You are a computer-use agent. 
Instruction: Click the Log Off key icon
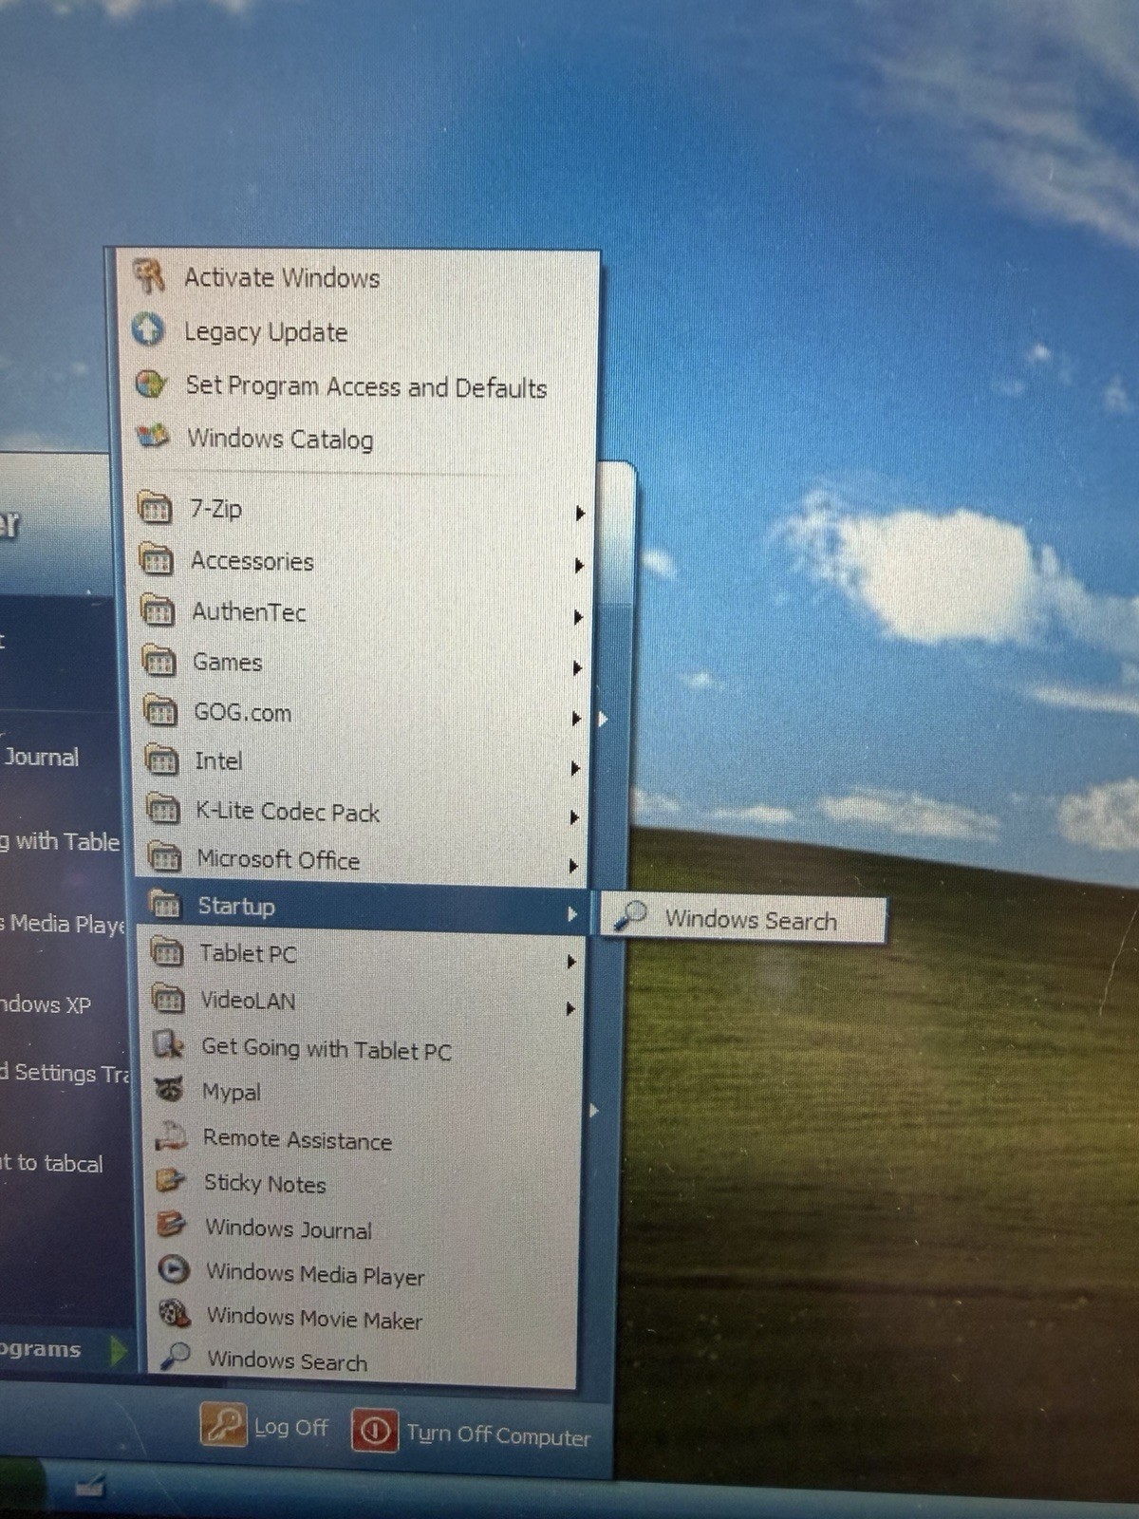pyautogui.click(x=223, y=1425)
